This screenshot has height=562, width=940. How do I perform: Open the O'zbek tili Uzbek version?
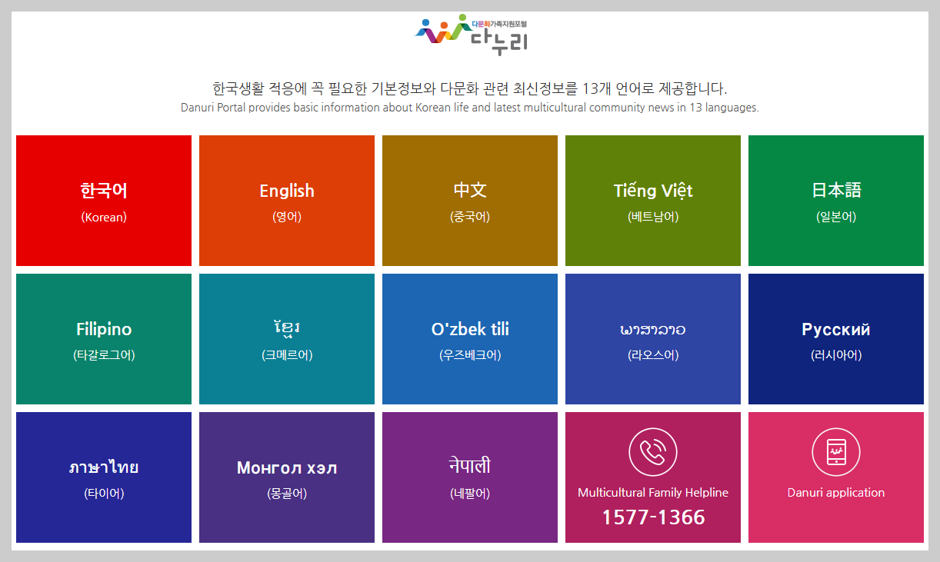[469, 338]
